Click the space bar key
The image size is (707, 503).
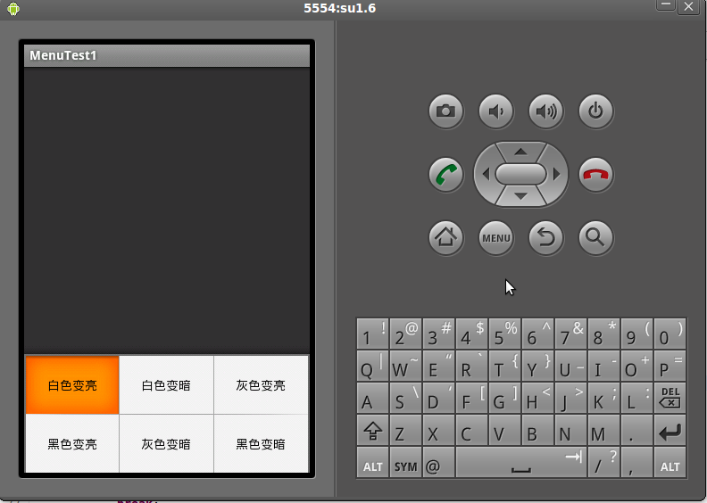[521, 463]
